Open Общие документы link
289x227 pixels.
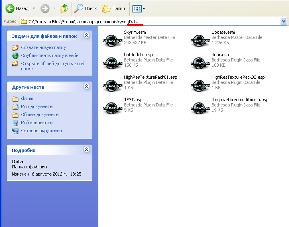[40, 115]
